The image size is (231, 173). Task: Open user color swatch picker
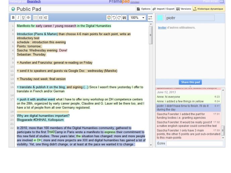pos(160,18)
